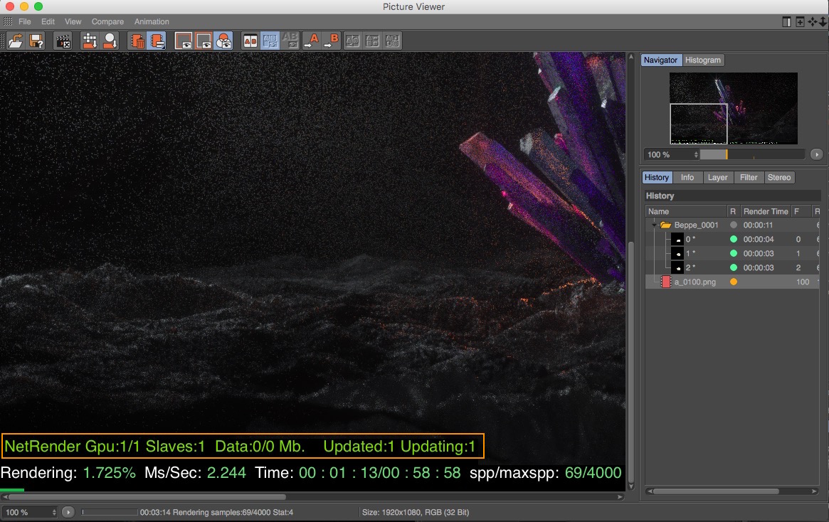The height and width of the screenshot is (522, 829).
Task: Open the Edit menu
Action: point(48,21)
